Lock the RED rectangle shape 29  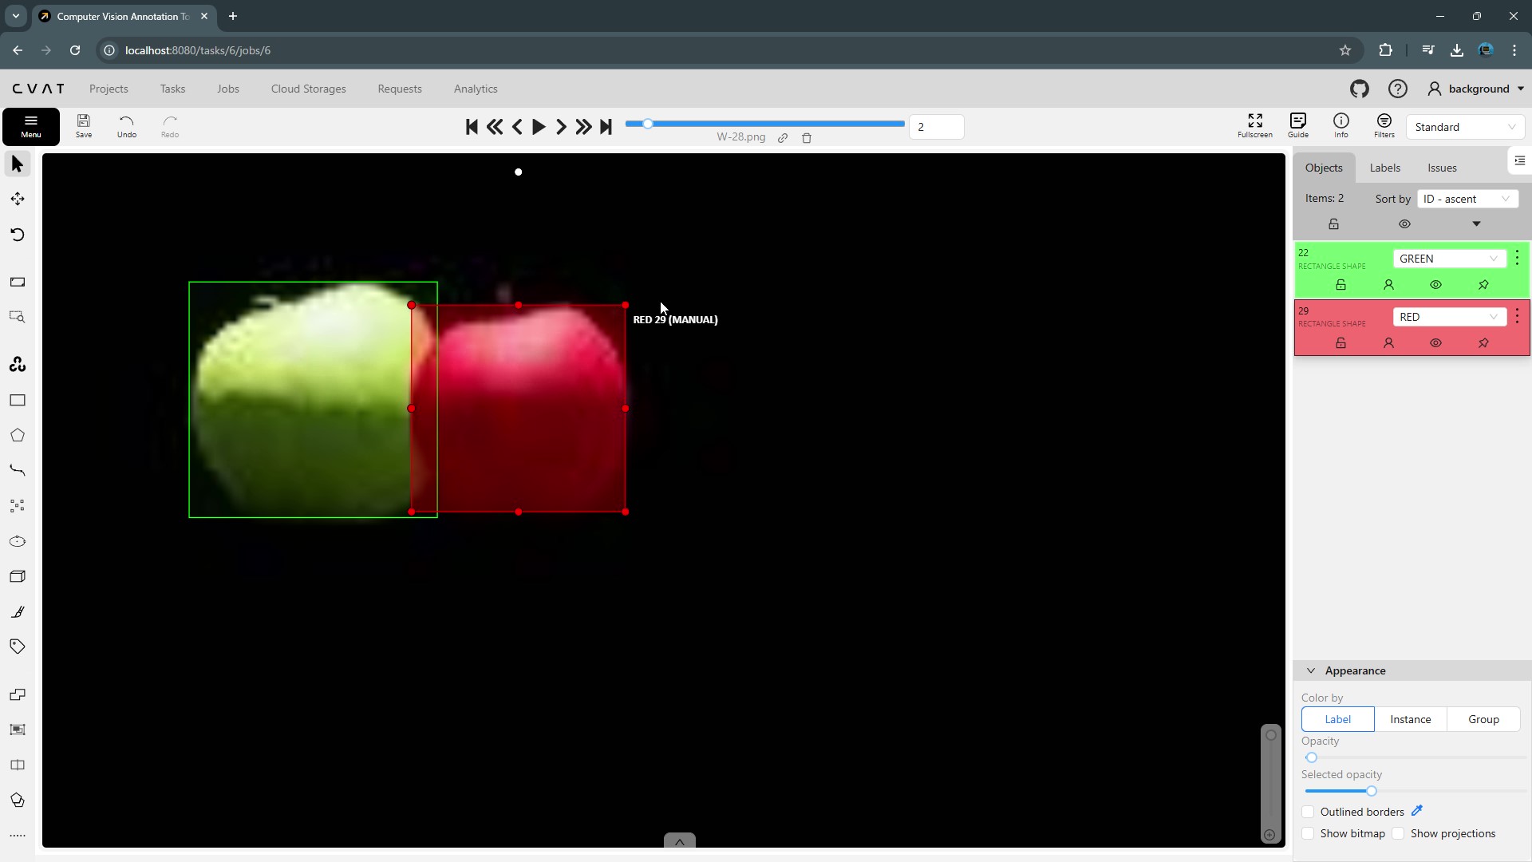1340,342
